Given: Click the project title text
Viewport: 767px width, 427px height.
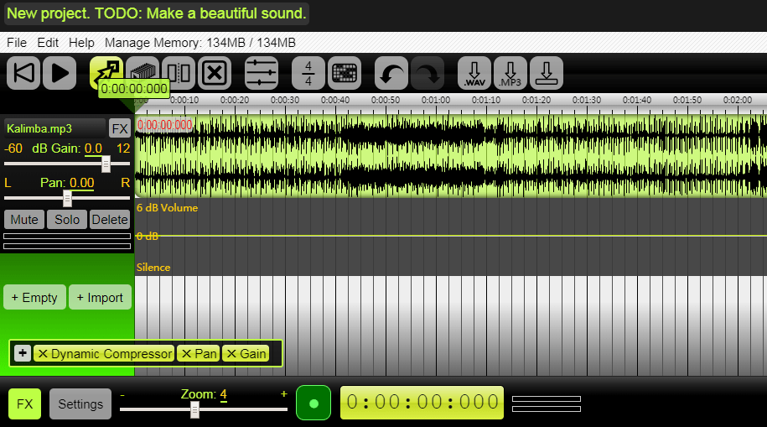Looking at the screenshot, I should click(x=157, y=13).
